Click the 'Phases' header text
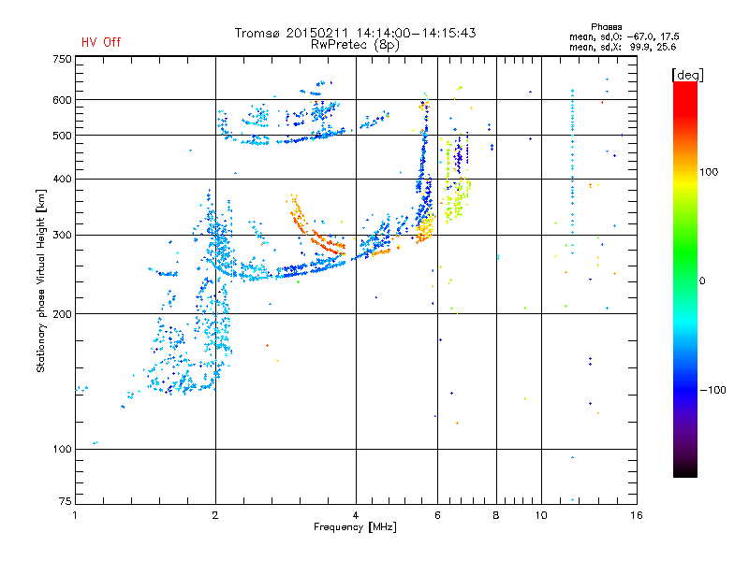749x561 pixels. pos(606,27)
